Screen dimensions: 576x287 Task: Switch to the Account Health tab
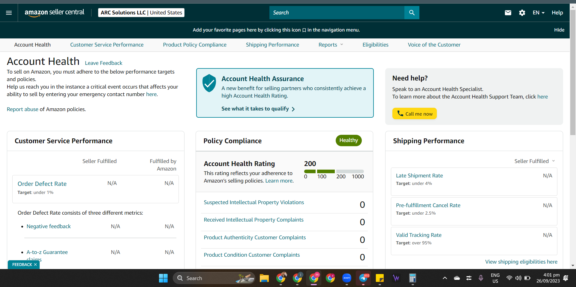point(32,45)
